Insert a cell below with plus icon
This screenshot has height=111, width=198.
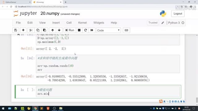pos(23,30)
